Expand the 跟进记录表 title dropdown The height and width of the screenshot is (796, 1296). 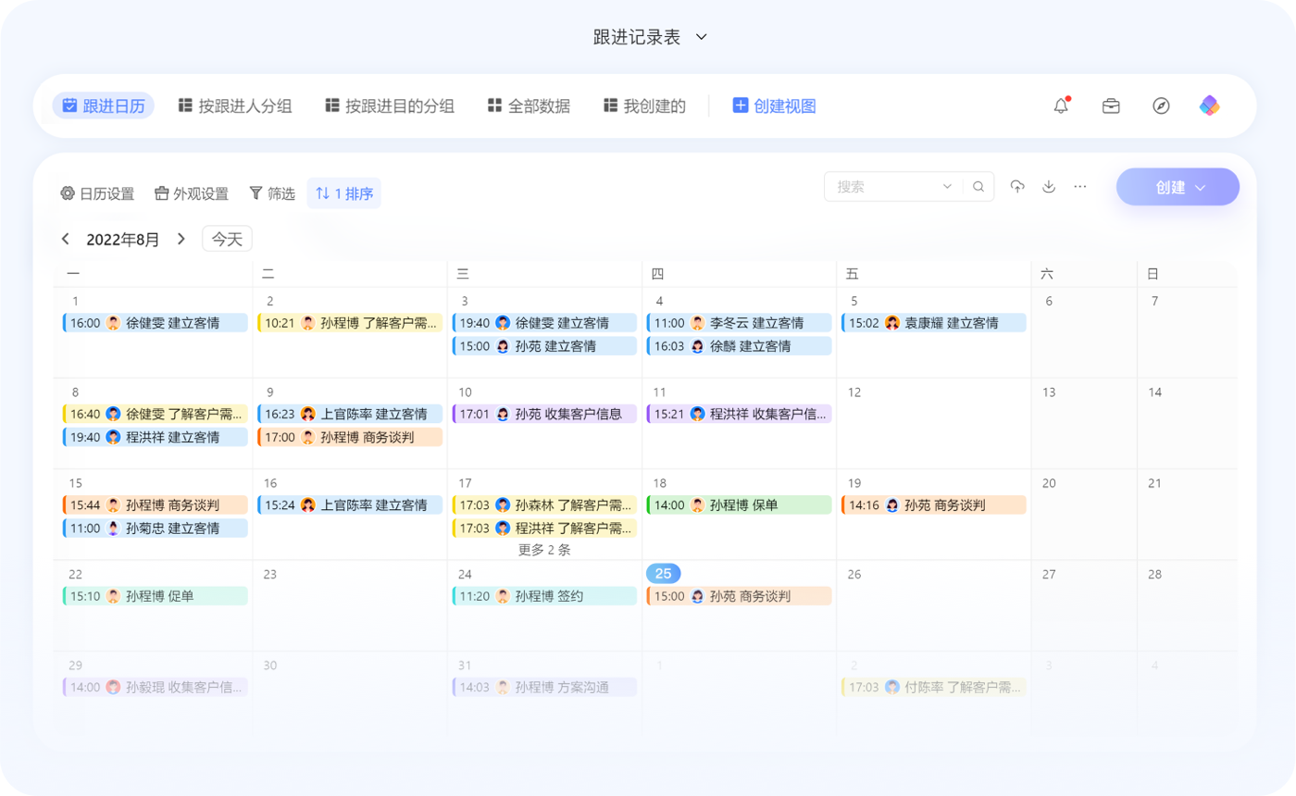(701, 37)
